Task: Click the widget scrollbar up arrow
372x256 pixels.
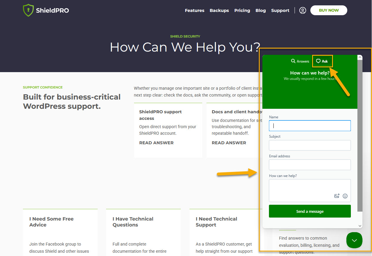Action: (x=360, y=57)
